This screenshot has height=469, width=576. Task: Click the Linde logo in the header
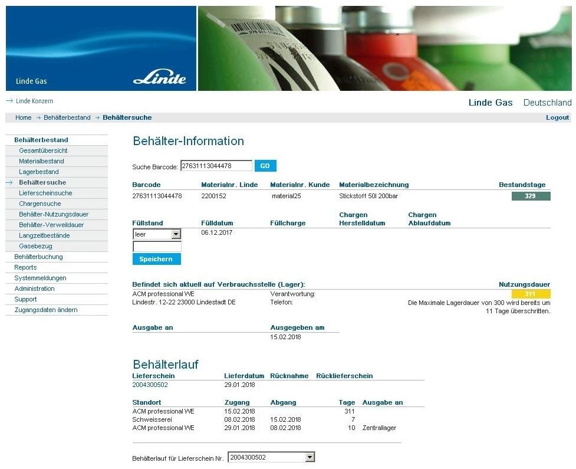pyautogui.click(x=159, y=78)
